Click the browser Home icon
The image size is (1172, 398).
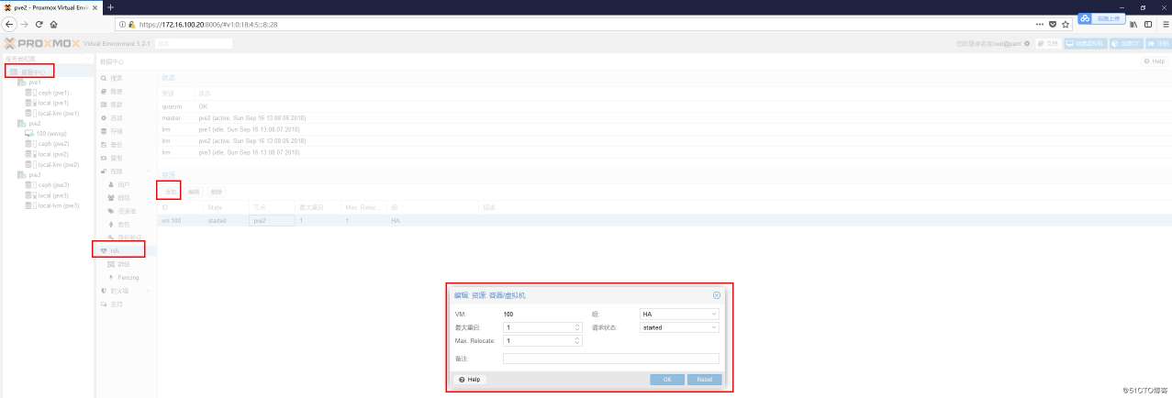(54, 23)
